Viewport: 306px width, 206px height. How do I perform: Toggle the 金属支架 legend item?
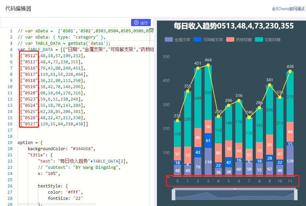point(178,40)
